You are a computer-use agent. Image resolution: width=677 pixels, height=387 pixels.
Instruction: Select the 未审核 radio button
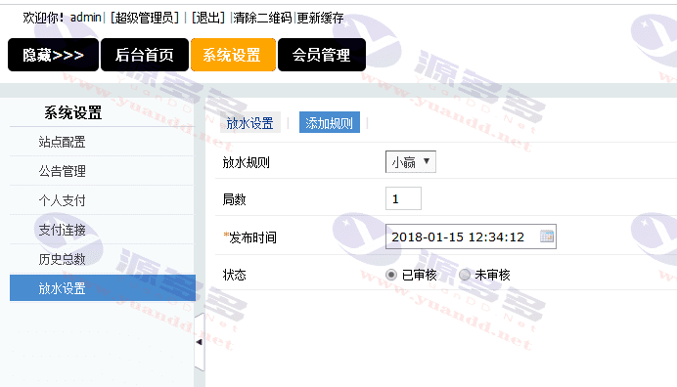[465, 275]
